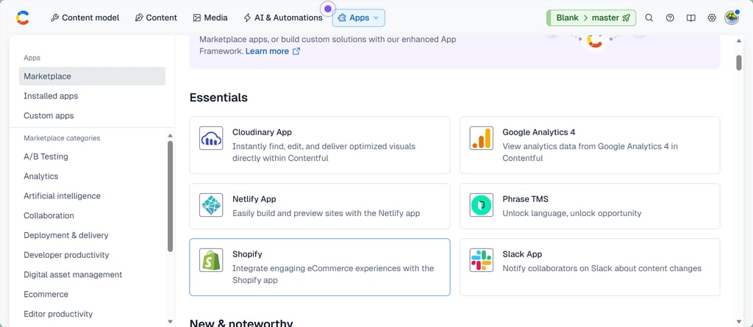Screen dimensions: 753x327
Task: Click the main page scrollbar thumb
Action: [739, 63]
